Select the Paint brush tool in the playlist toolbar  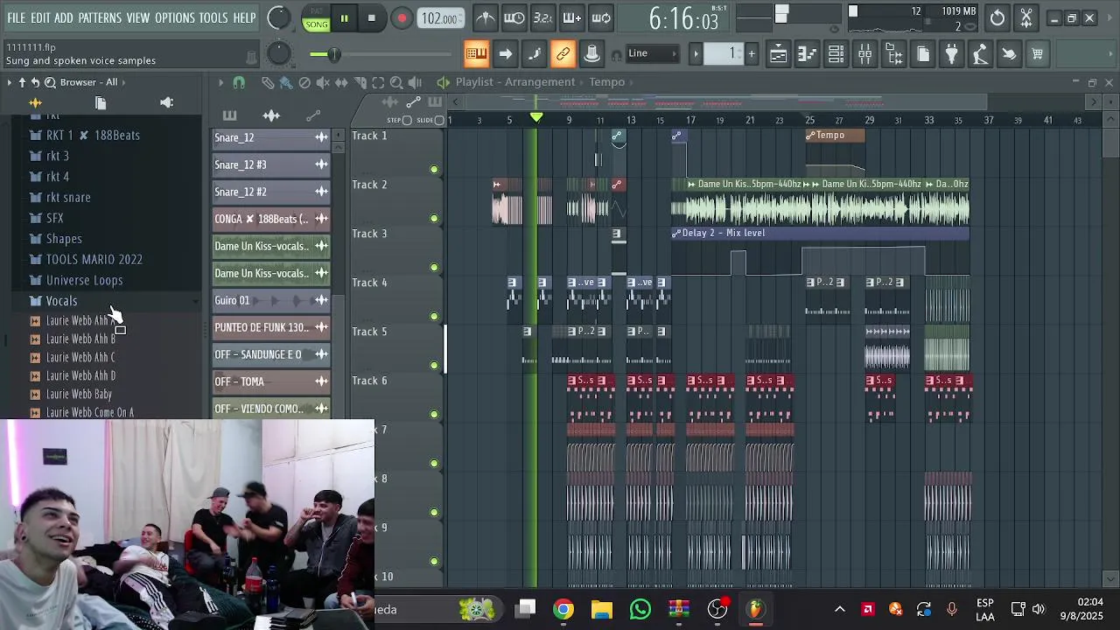point(285,82)
